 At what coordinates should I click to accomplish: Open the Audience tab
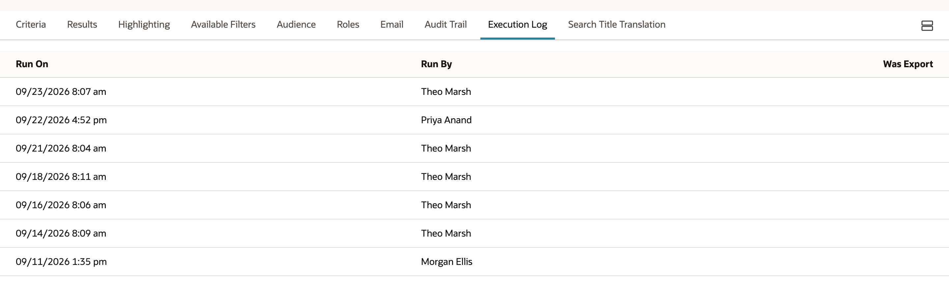tap(296, 24)
